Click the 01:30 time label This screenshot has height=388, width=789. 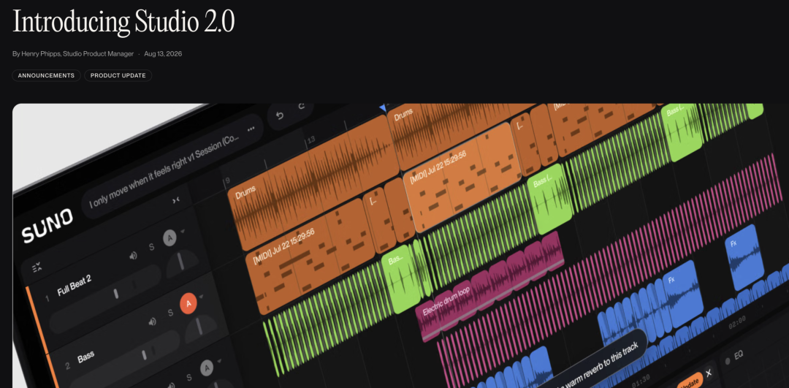point(641,382)
